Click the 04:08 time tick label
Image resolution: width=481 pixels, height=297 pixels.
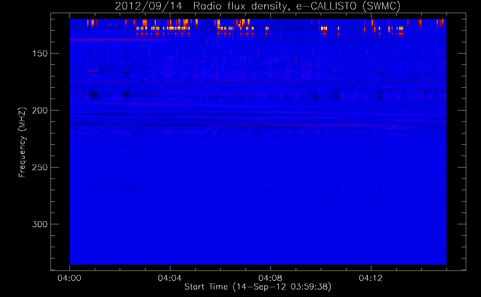pyautogui.click(x=270, y=278)
